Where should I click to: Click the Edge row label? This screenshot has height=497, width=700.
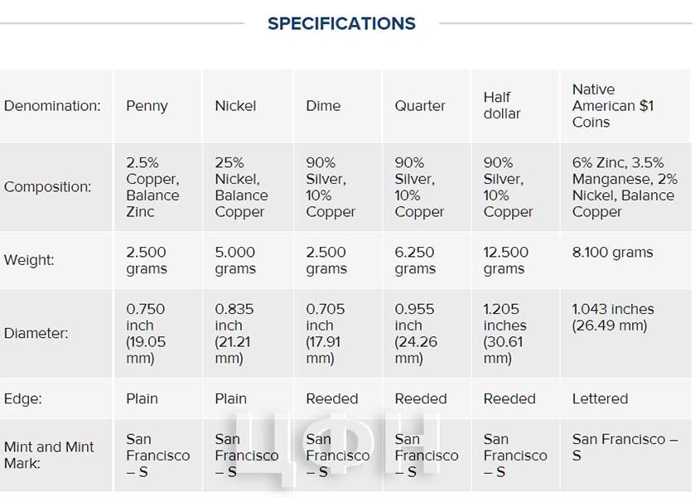click(22, 398)
